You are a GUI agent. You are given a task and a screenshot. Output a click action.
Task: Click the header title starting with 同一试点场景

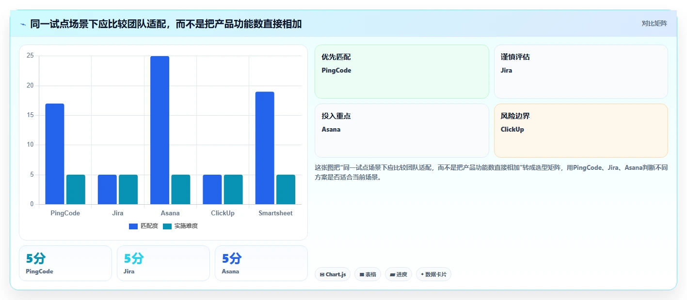(166, 24)
